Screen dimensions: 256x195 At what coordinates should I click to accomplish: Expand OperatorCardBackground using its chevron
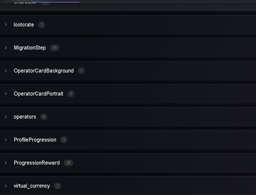tap(6, 71)
